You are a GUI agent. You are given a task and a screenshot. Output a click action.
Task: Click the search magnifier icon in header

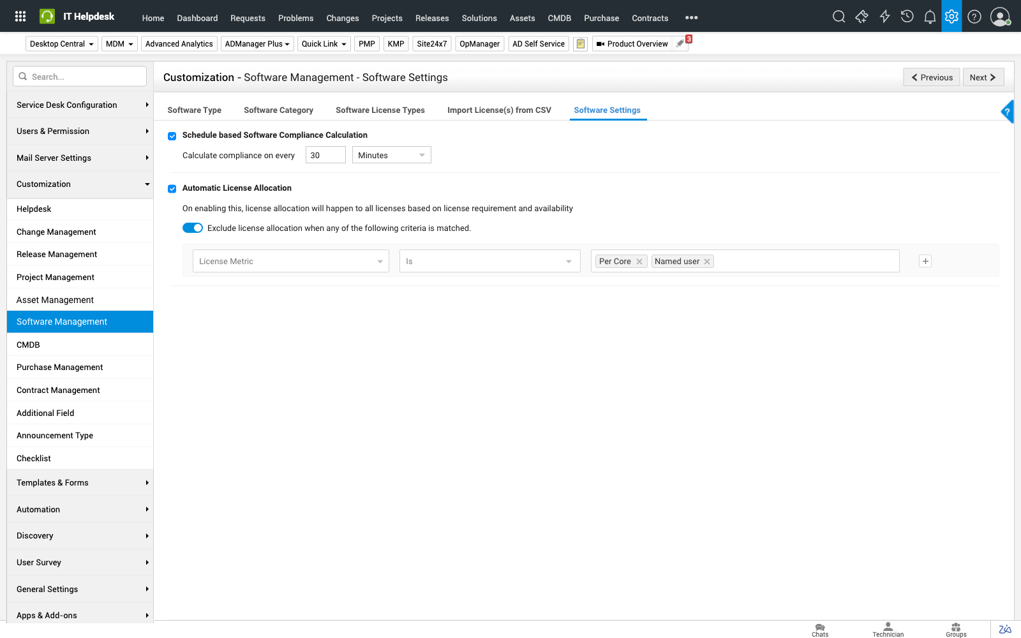pyautogui.click(x=838, y=17)
